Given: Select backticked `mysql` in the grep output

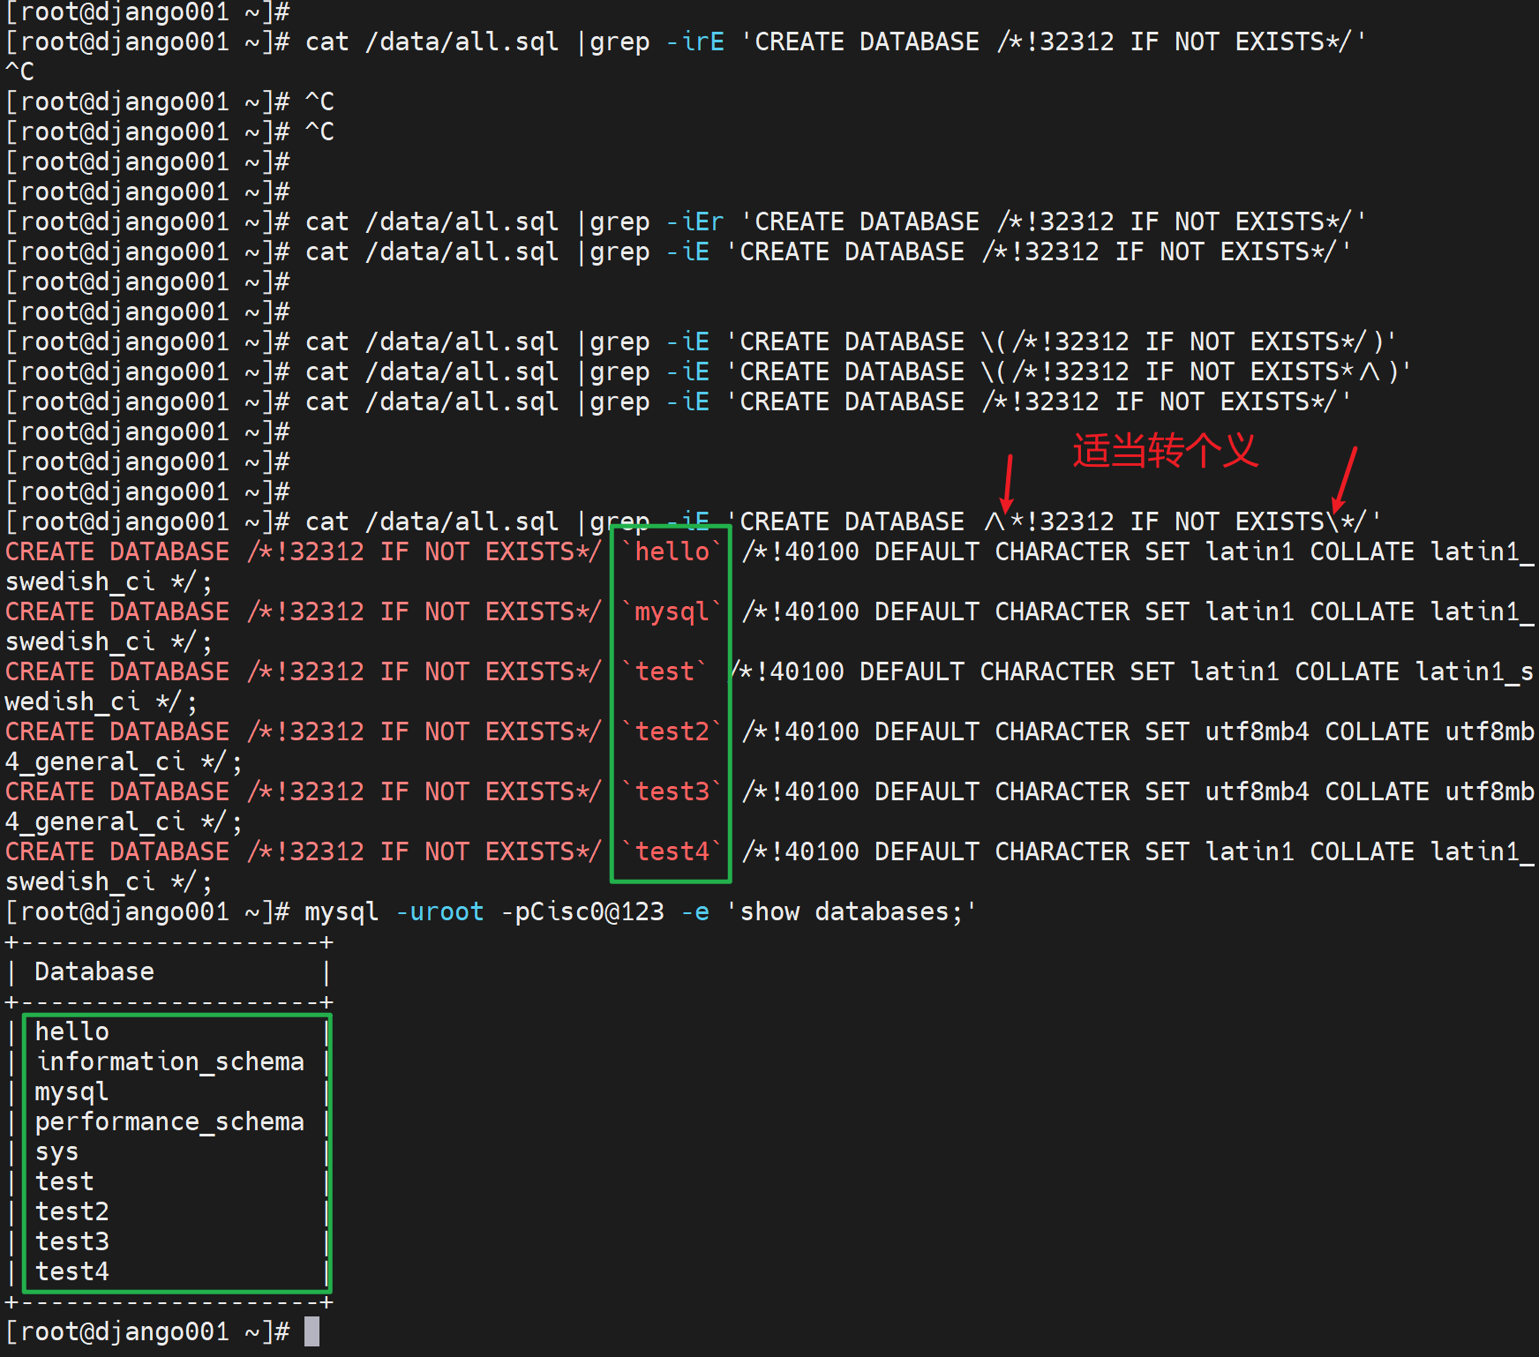Looking at the screenshot, I should click(672, 611).
